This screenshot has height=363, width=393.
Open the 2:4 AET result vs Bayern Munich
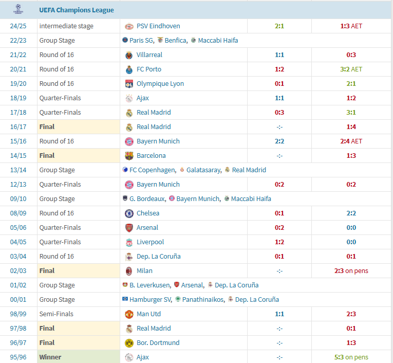point(351,141)
